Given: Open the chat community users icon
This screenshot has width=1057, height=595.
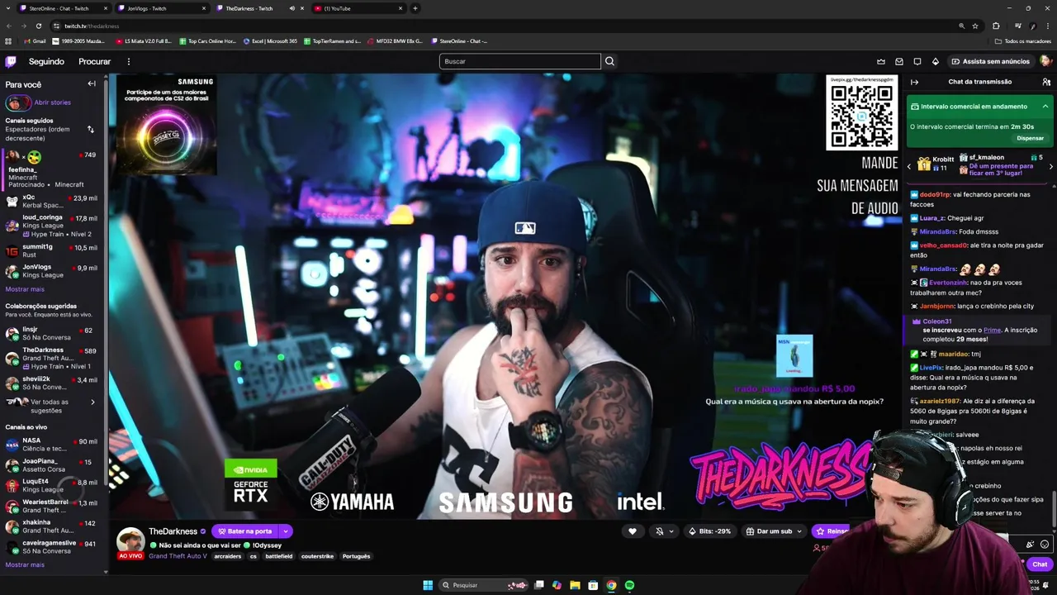Looking at the screenshot, I should coord(1046,82).
